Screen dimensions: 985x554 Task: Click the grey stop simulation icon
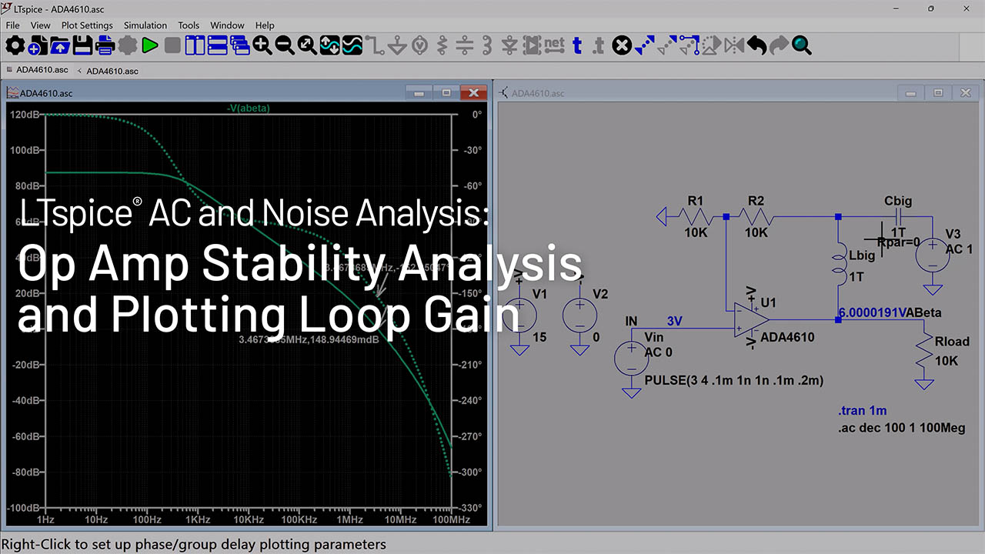[x=172, y=45]
